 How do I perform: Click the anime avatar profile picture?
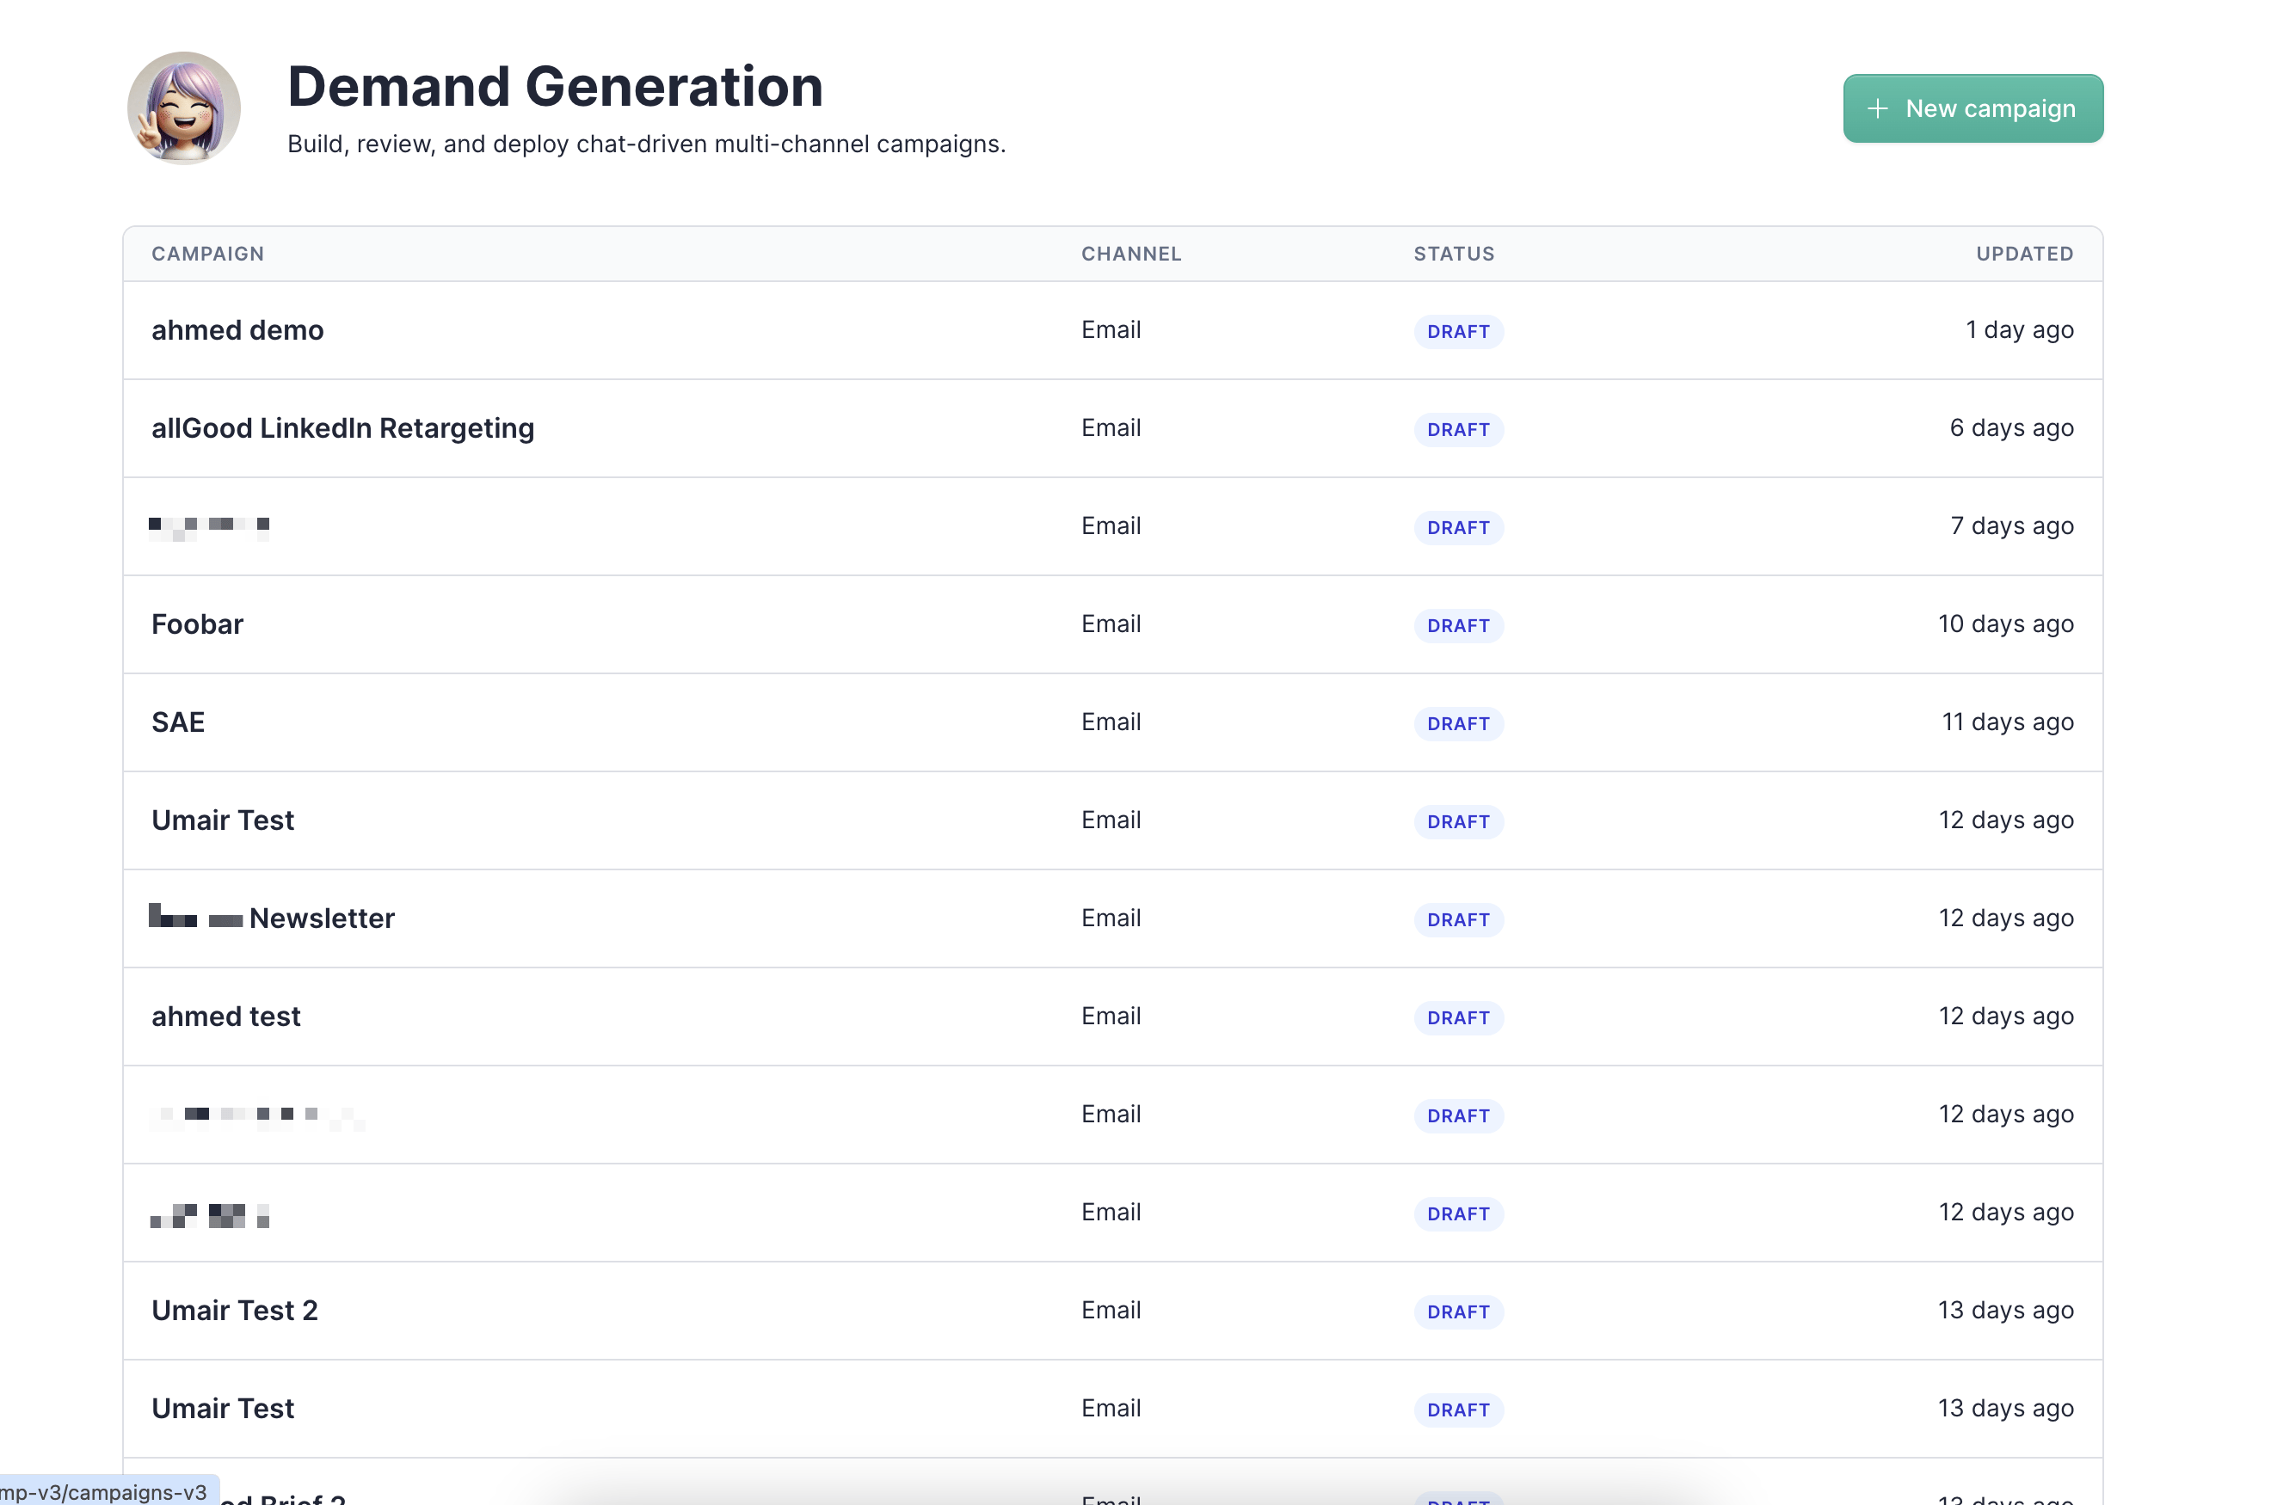point(184,108)
